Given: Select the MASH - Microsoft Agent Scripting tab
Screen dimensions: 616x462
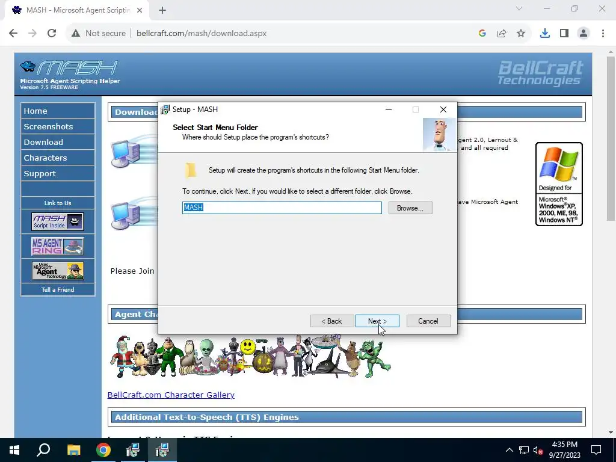Looking at the screenshot, I should [77, 11].
